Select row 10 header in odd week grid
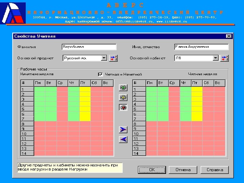 pos(27,134)
